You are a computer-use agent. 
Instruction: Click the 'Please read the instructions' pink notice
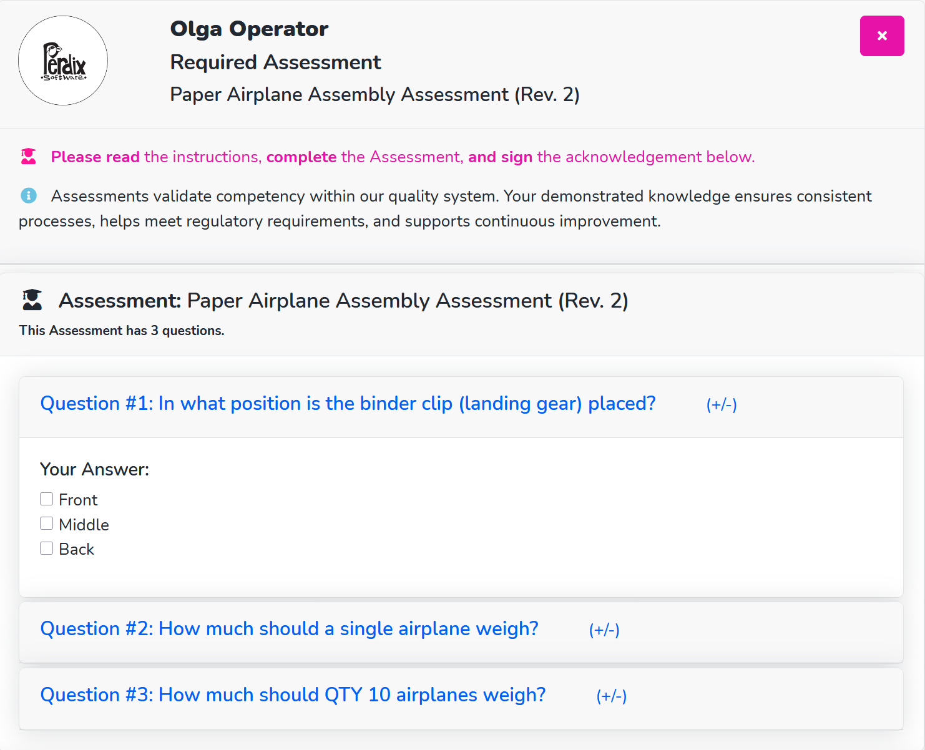tap(403, 157)
